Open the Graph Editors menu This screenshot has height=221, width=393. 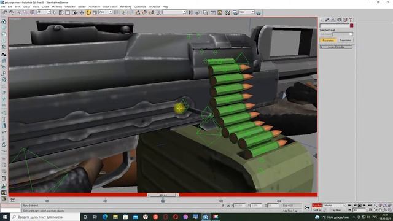pos(110,7)
